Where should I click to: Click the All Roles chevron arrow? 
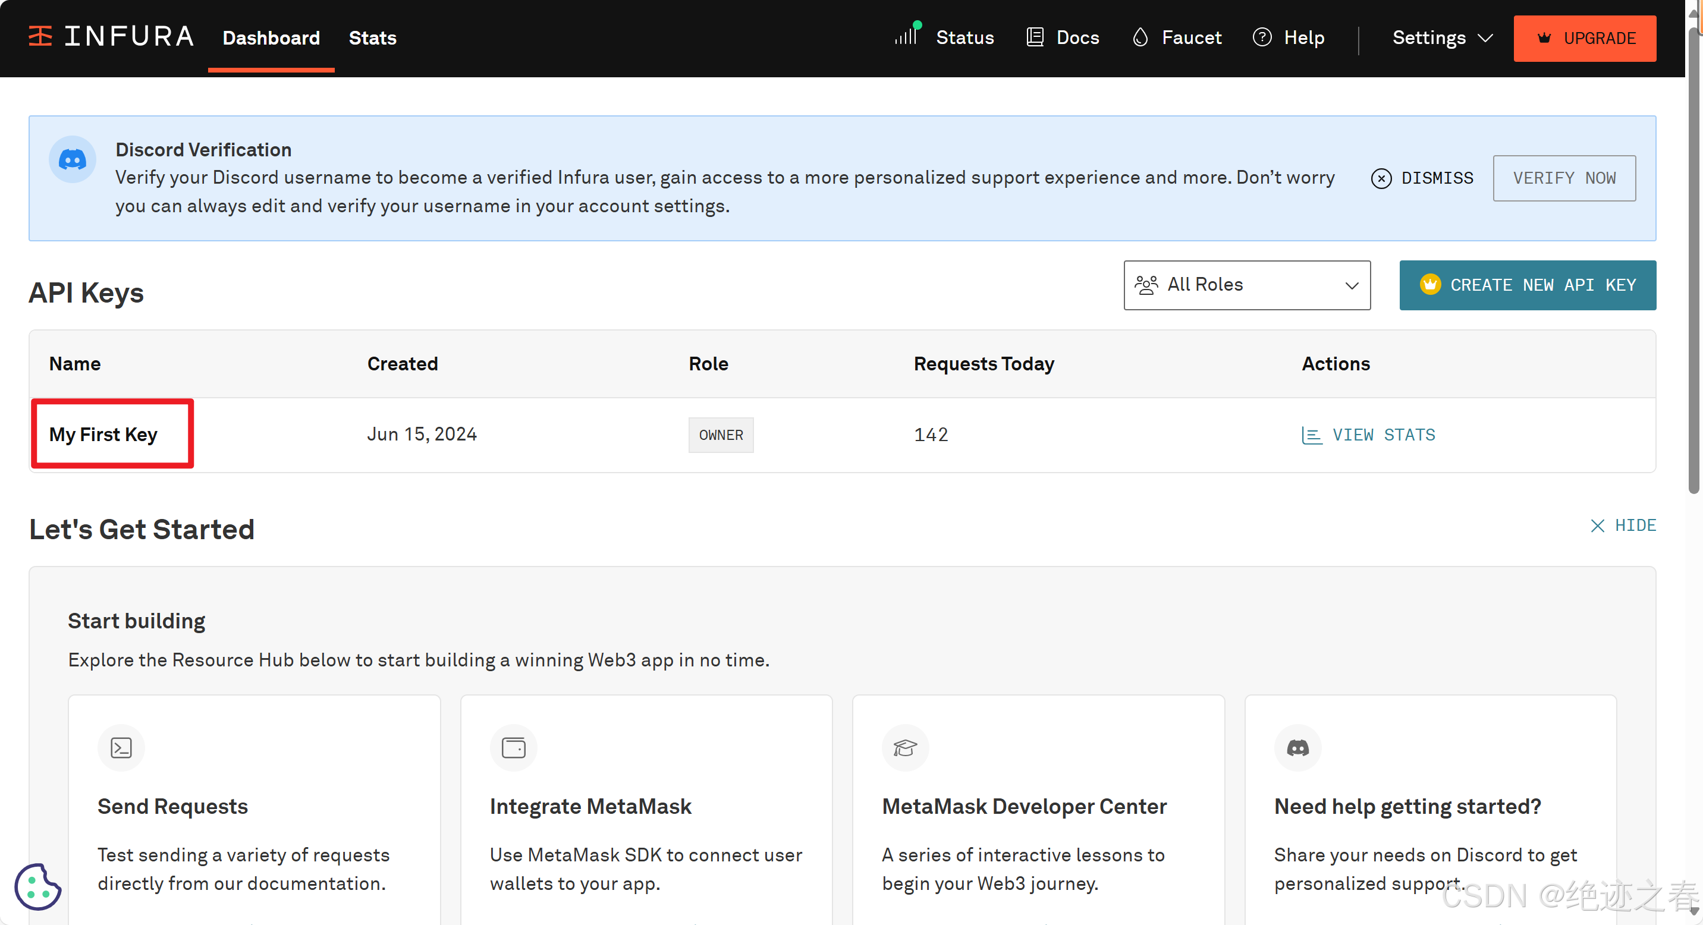(1352, 285)
